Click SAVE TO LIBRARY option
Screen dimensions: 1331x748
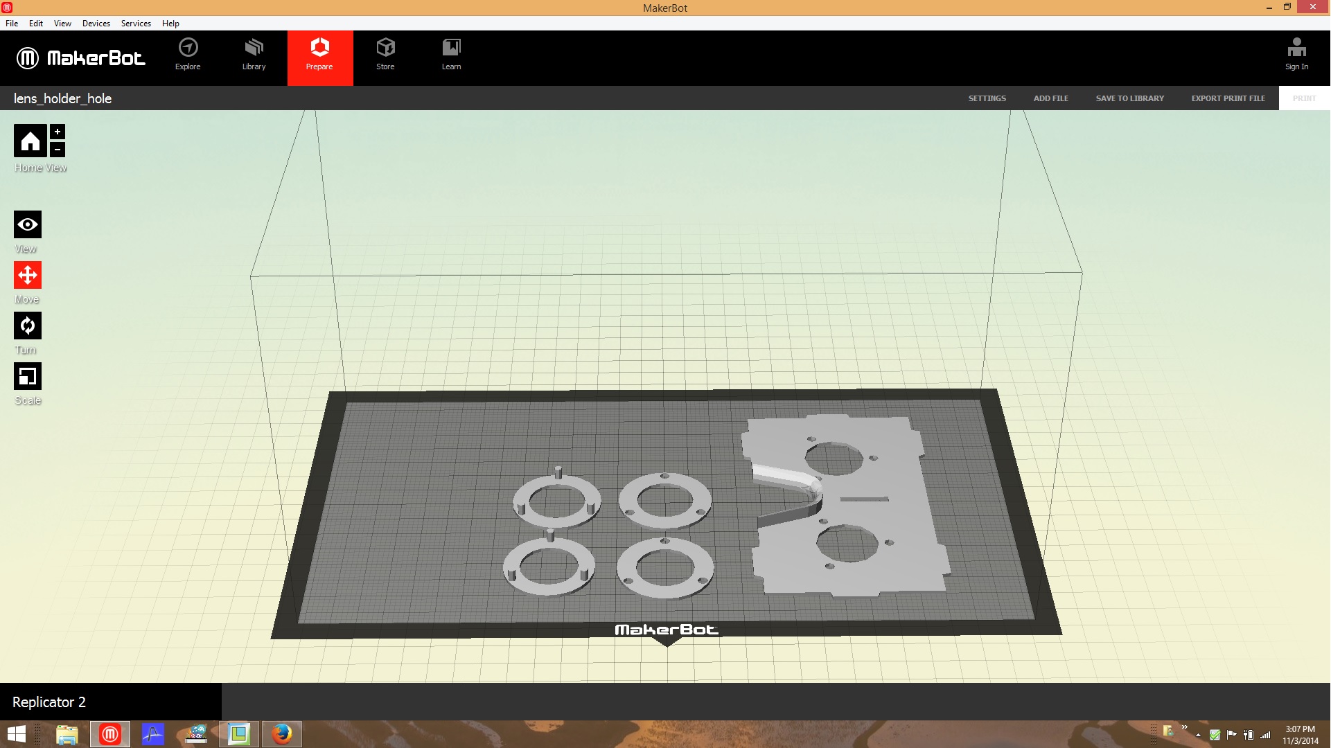(1130, 98)
